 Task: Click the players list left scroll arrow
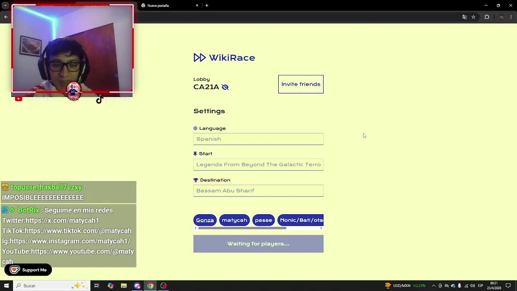(x=195, y=228)
